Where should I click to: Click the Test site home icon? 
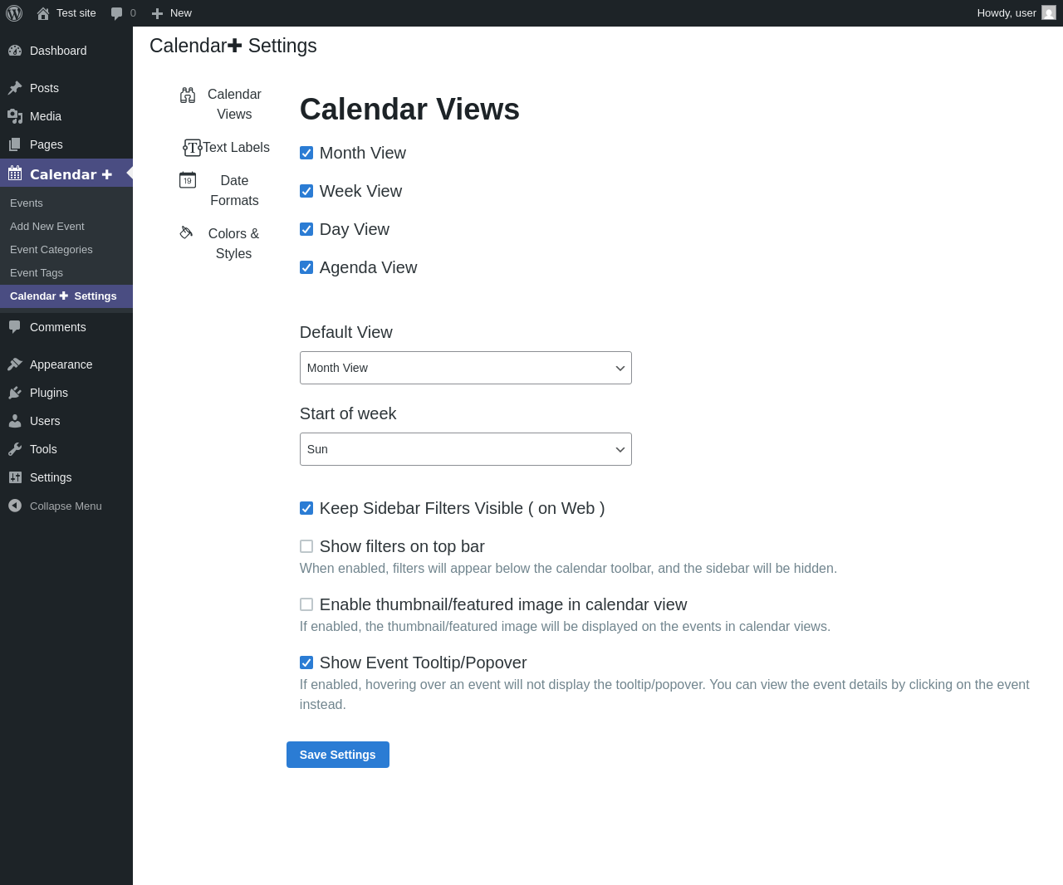[x=43, y=13]
